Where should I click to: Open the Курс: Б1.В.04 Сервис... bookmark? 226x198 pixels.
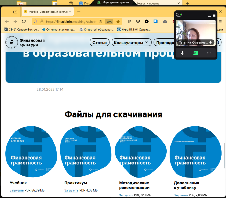pos(134,29)
